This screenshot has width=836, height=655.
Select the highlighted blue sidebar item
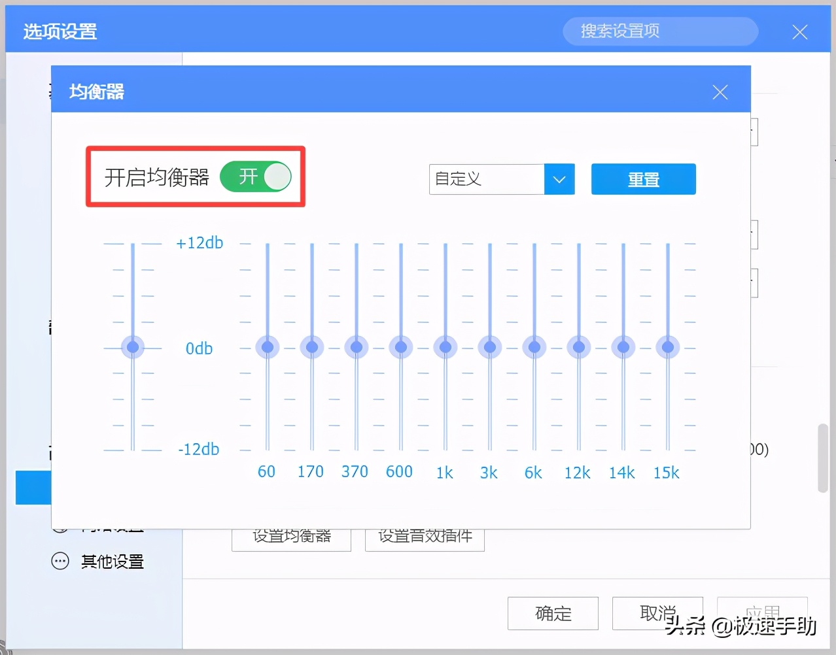point(33,488)
